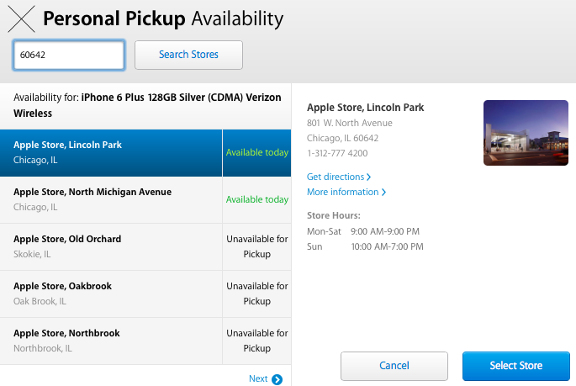Click the Store Hours heading
The width and height of the screenshot is (576, 386).
tap(334, 215)
